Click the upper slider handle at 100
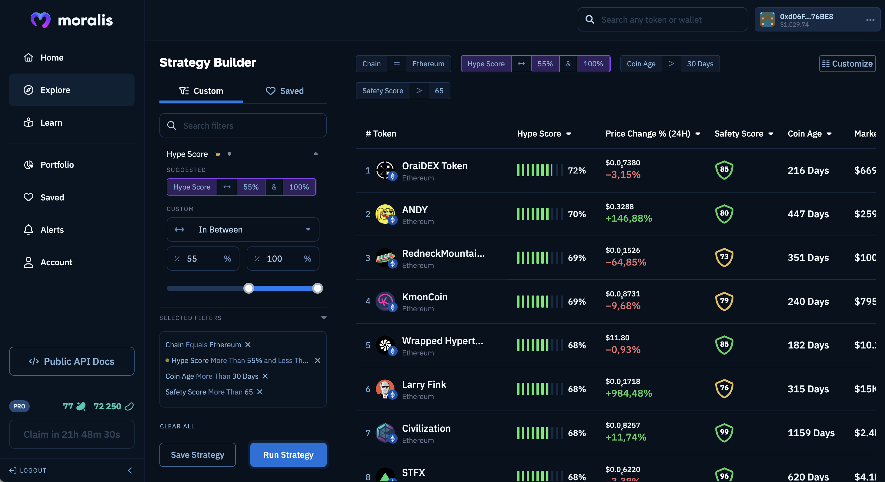The height and width of the screenshot is (482, 885). coord(317,288)
